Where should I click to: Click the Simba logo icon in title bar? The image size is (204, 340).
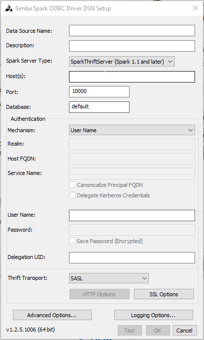tap(9, 8)
